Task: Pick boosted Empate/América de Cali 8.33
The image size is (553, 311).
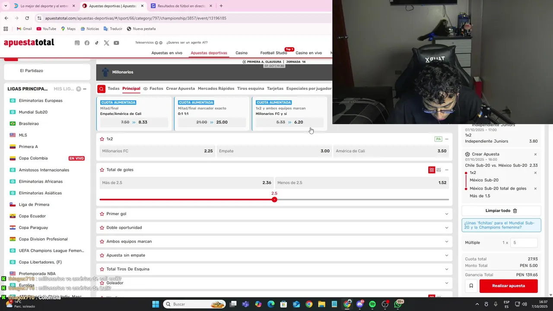Action: 134,122
